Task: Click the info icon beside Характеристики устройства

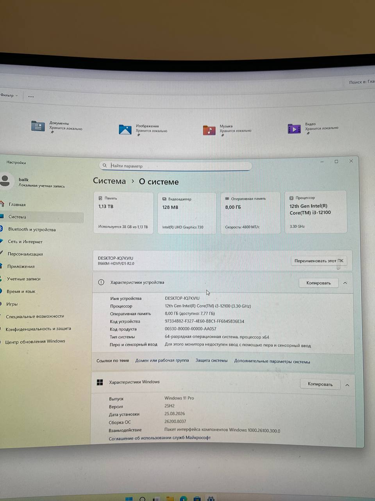Action: point(101,282)
